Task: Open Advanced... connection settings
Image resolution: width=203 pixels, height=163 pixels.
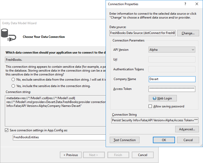Action: tap(187, 129)
